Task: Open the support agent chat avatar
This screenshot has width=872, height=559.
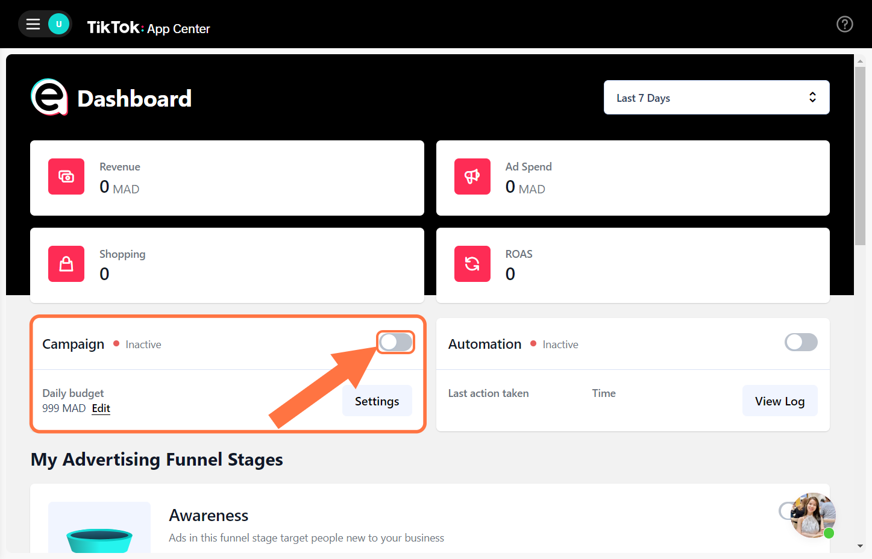Action: tap(813, 516)
